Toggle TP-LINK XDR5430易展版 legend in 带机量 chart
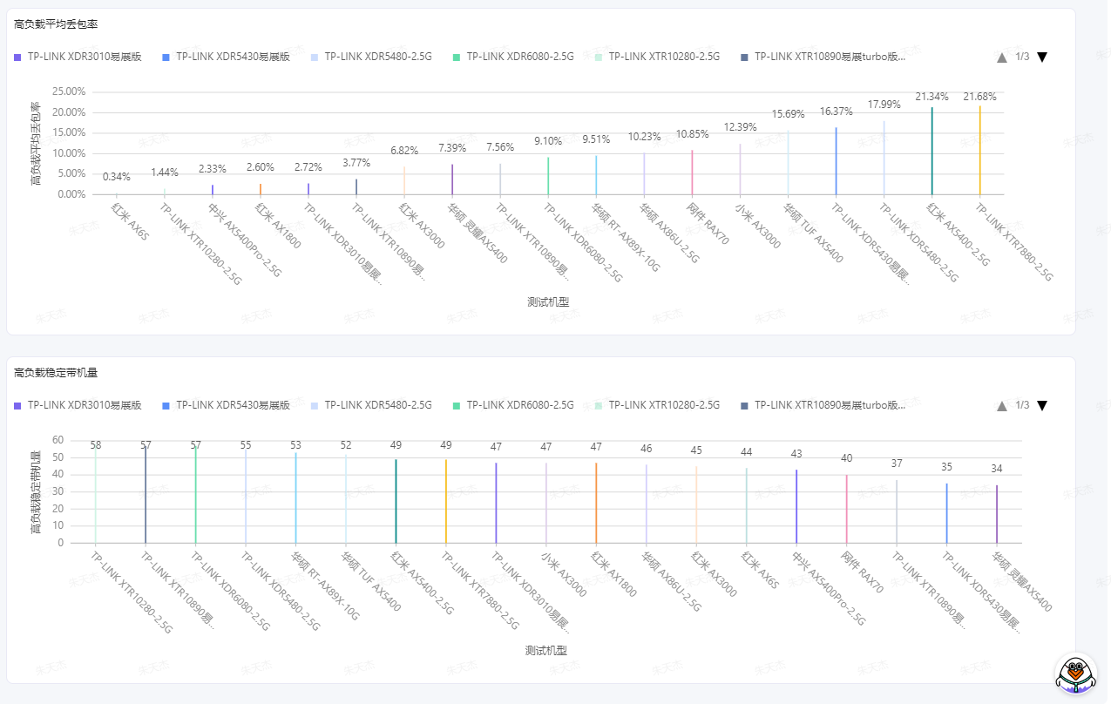Image resolution: width=1111 pixels, height=704 pixels. (x=226, y=405)
